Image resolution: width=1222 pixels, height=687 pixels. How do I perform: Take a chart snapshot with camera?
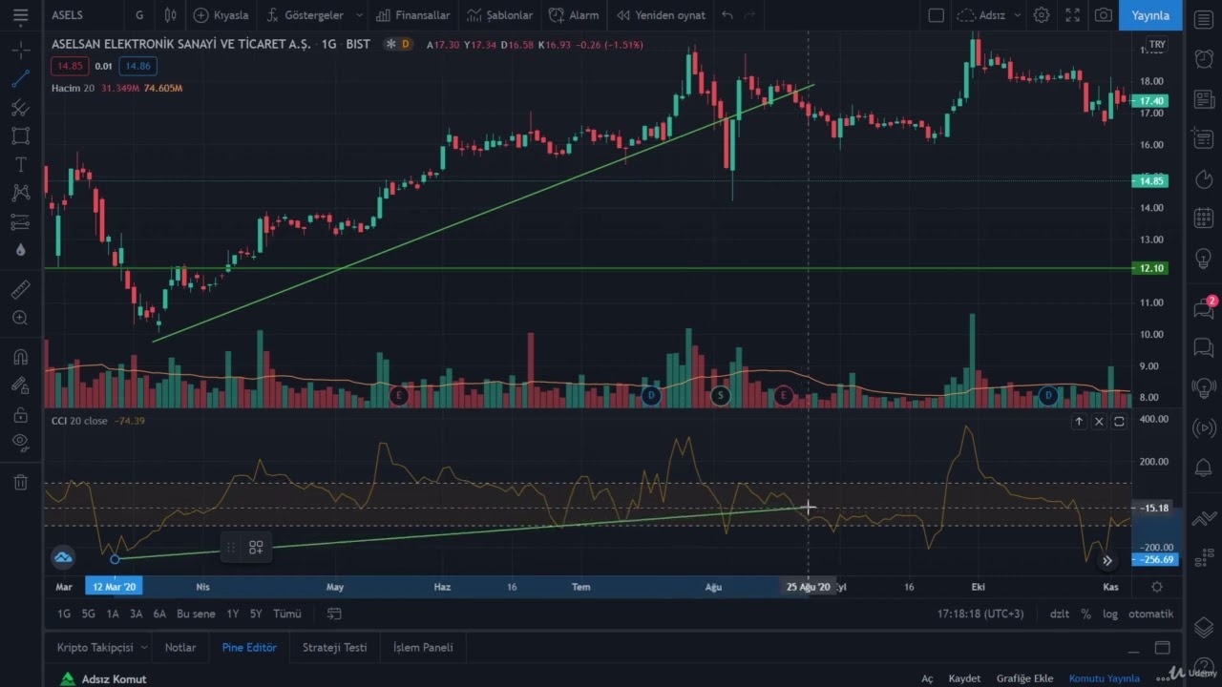(x=1104, y=15)
